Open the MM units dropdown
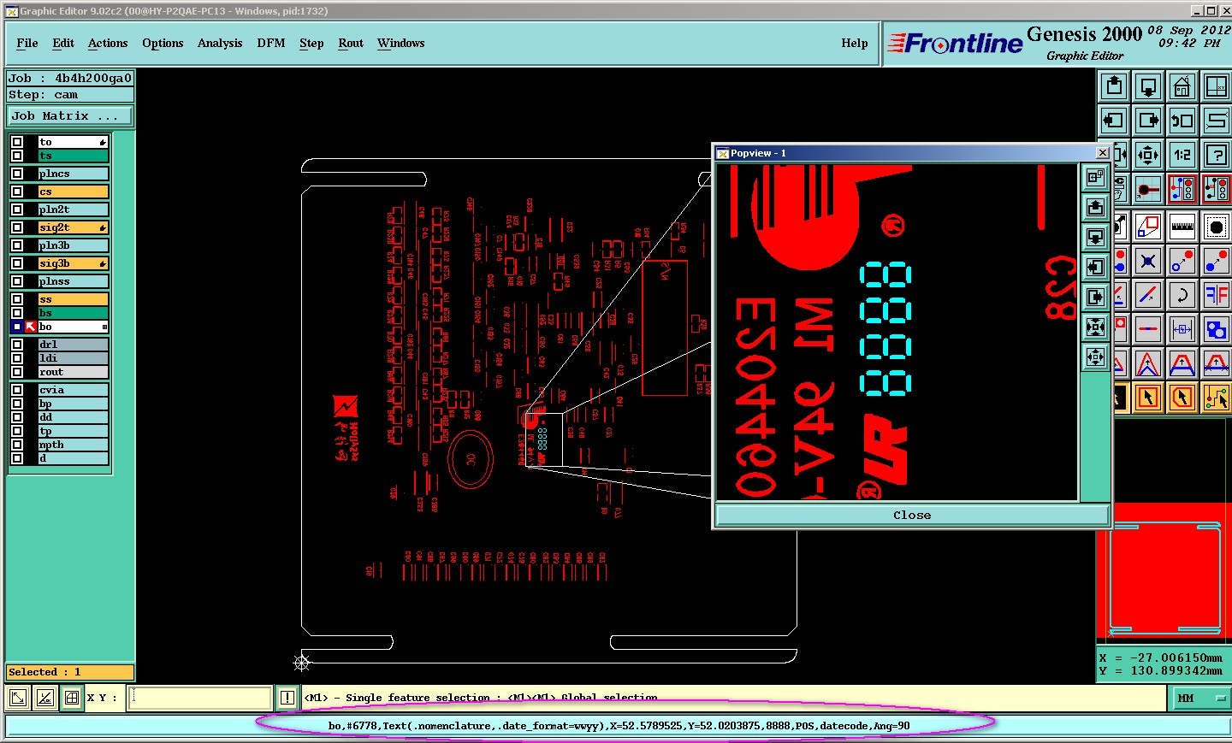 click(x=1199, y=699)
